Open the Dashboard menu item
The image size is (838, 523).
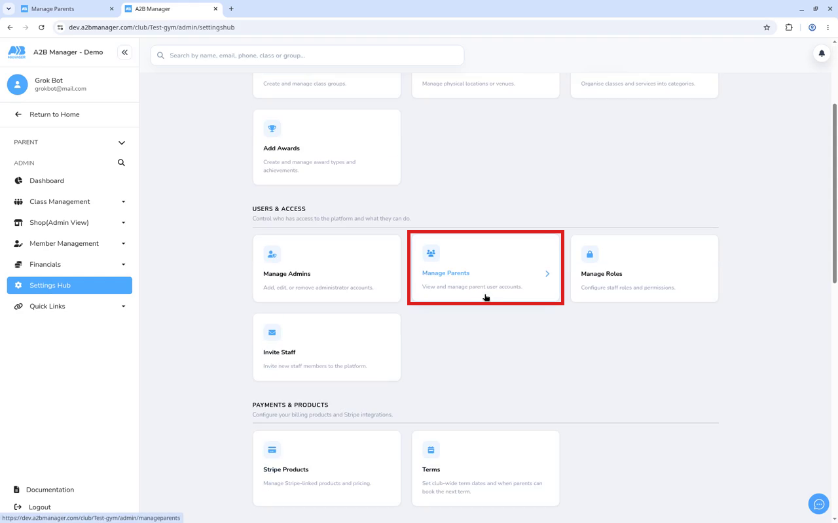pyautogui.click(x=69, y=181)
